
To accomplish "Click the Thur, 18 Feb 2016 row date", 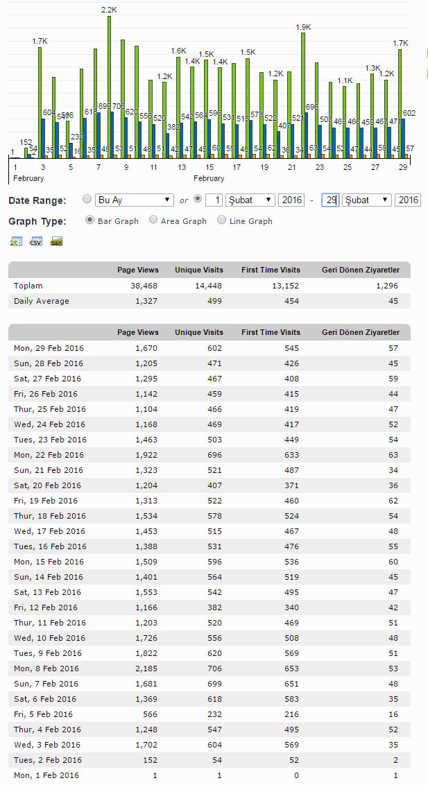I will click(x=49, y=516).
